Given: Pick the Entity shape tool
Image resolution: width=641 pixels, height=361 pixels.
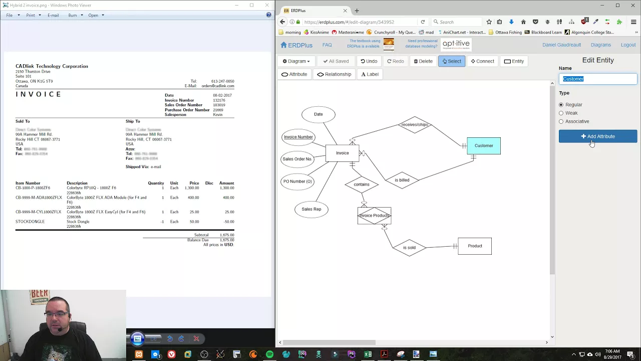Looking at the screenshot, I should (514, 61).
